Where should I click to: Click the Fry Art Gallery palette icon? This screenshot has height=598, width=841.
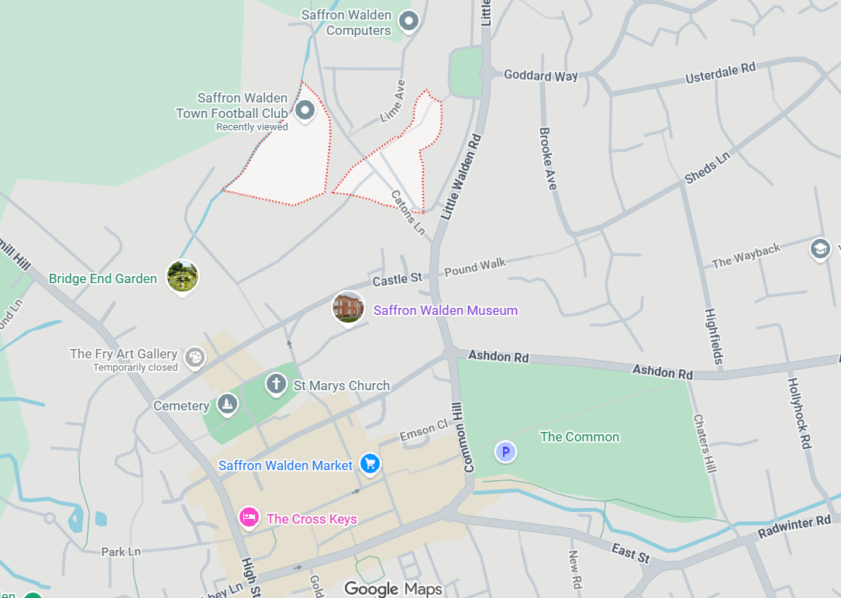[x=195, y=358]
